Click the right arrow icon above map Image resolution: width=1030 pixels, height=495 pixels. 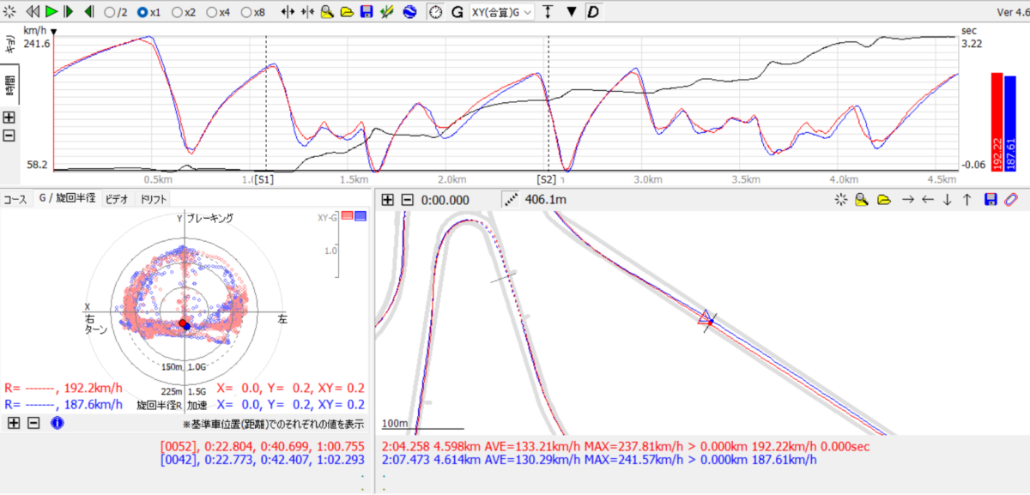click(906, 199)
